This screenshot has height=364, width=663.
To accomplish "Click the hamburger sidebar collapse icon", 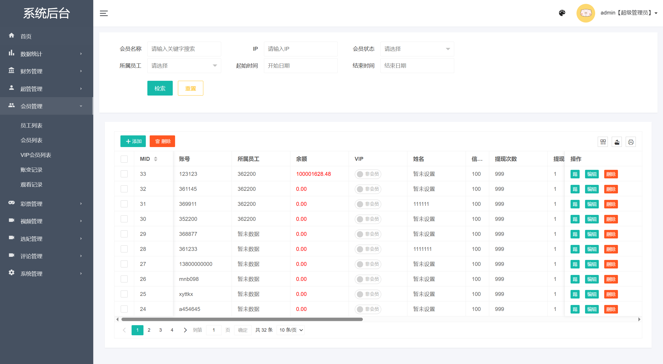I will click(104, 13).
